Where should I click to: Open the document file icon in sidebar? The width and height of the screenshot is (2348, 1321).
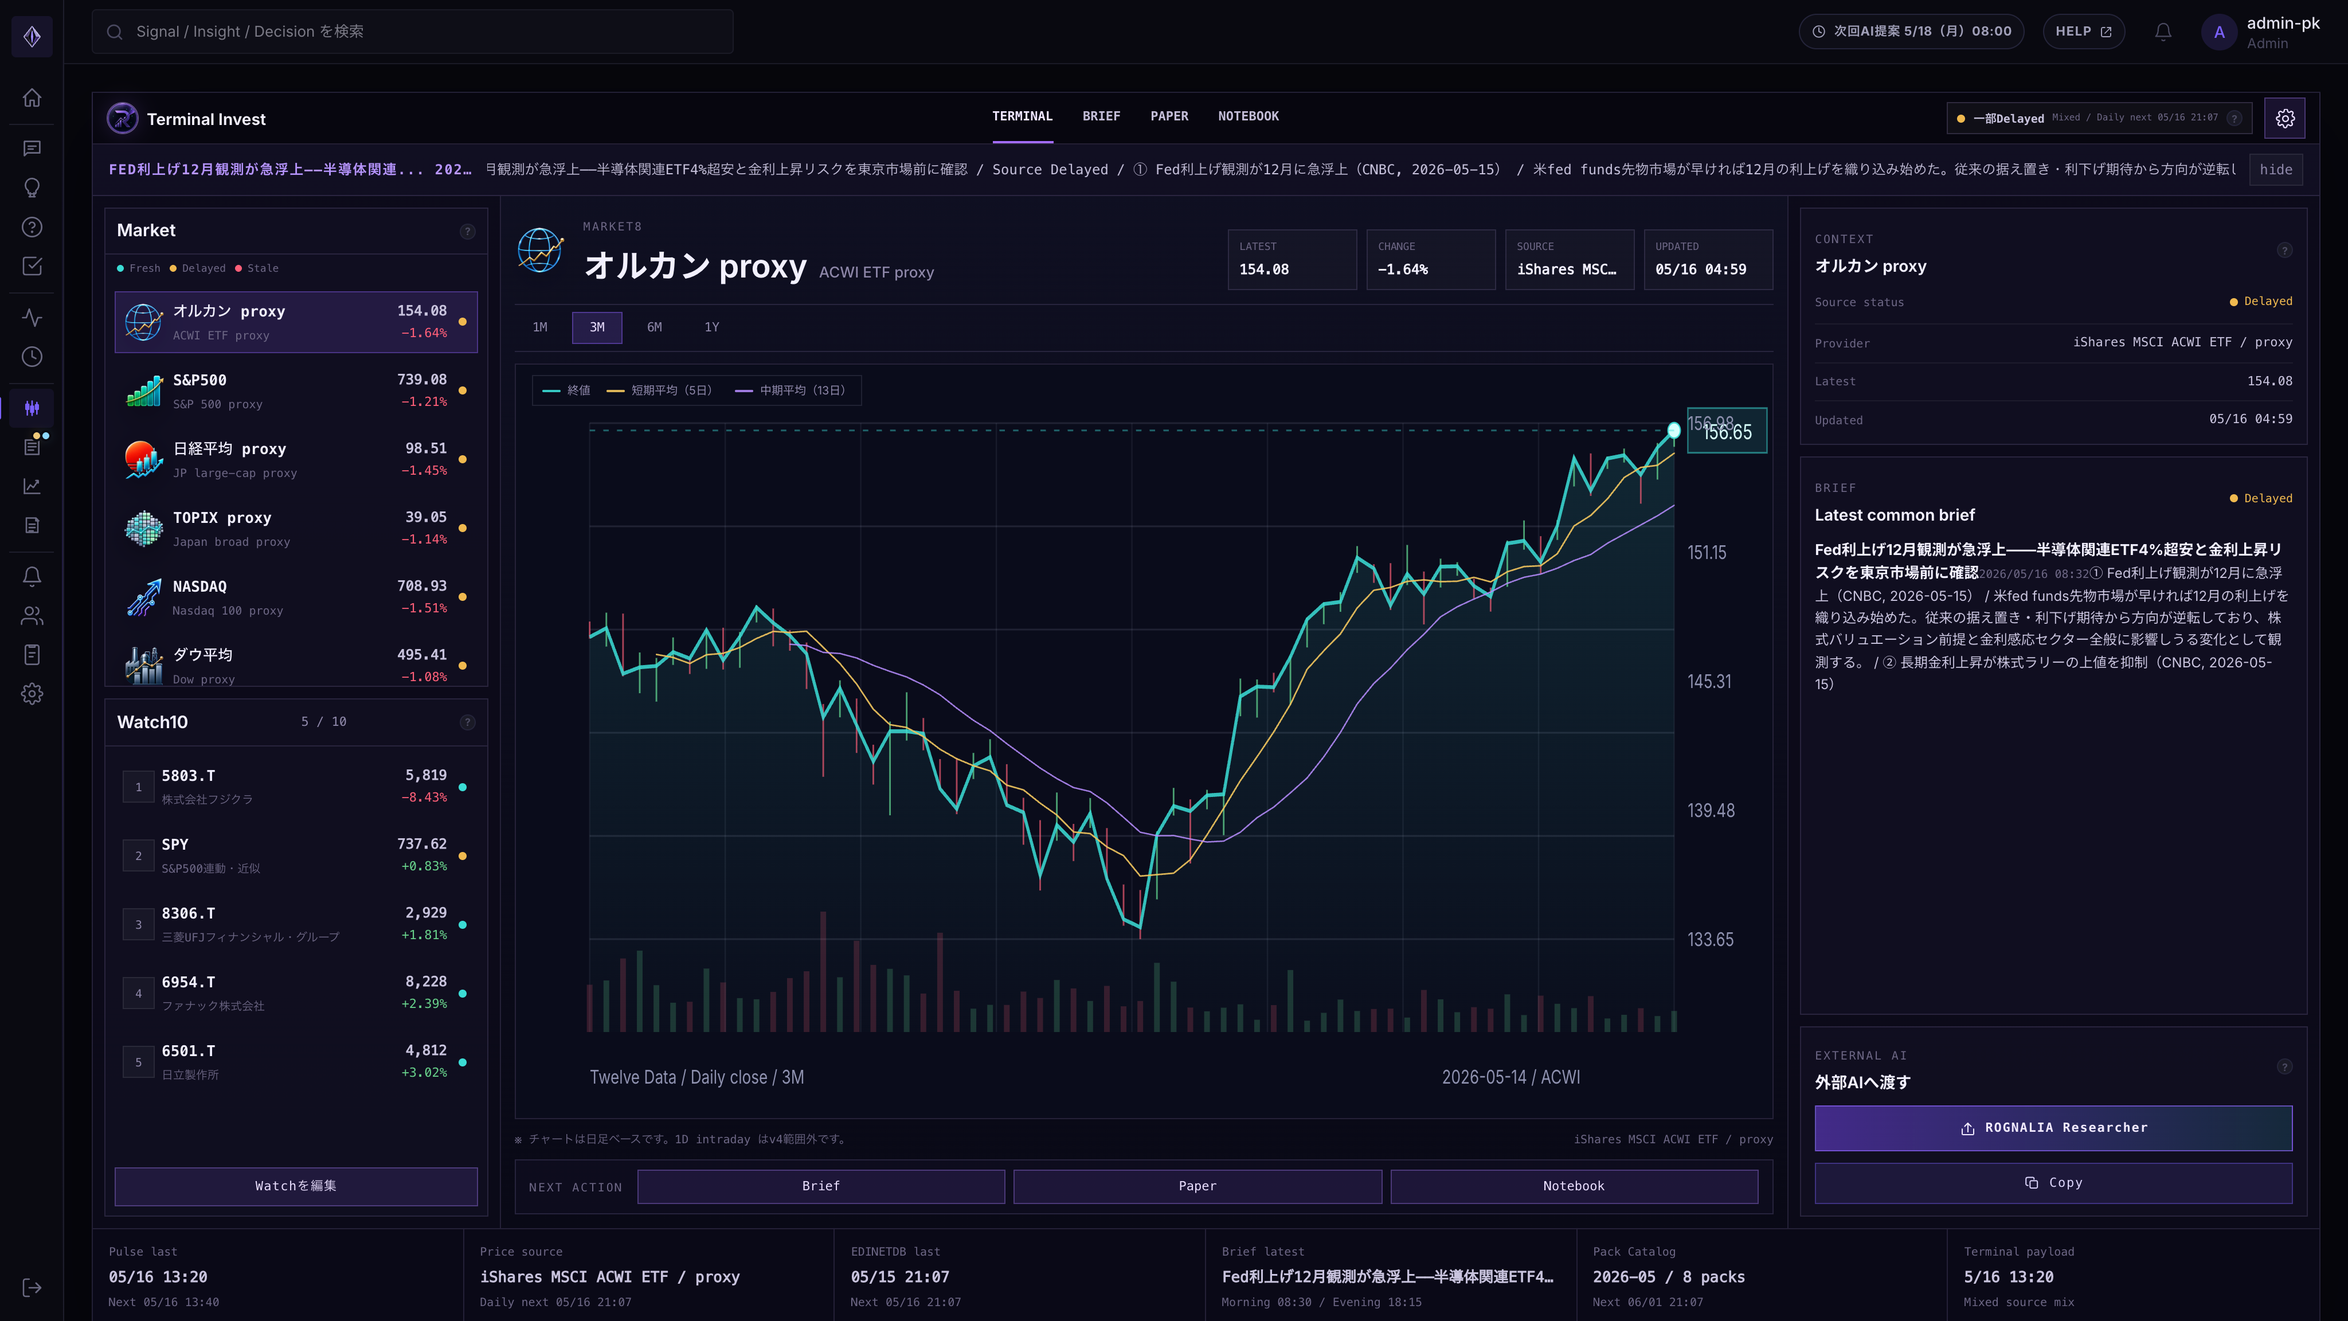(x=32, y=525)
